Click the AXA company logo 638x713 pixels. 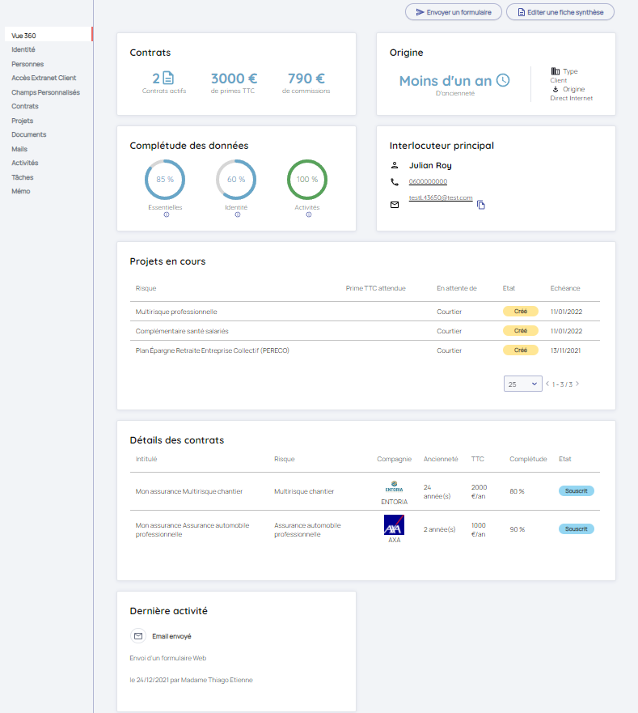(394, 524)
